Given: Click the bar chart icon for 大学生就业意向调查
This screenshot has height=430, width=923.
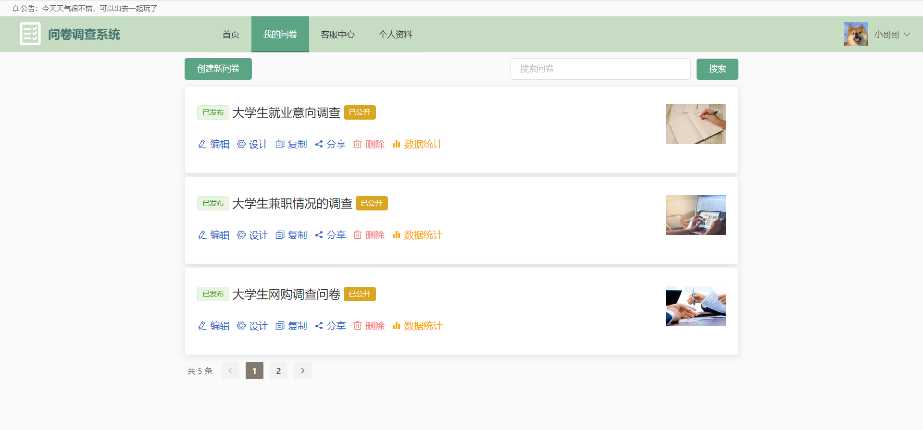Looking at the screenshot, I should click(x=396, y=144).
